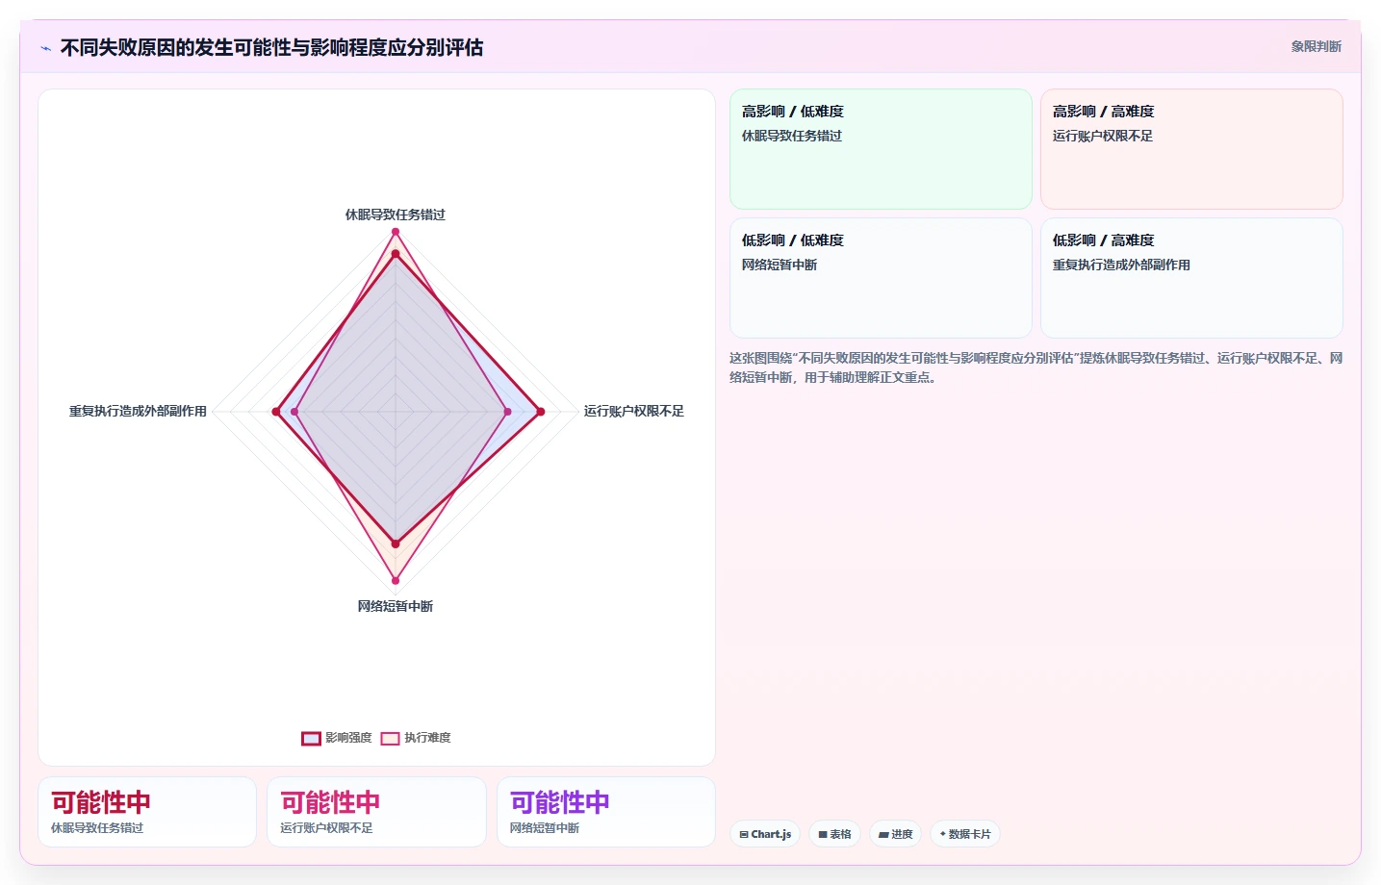This screenshot has height=885, width=1381.
Task: Select the 表格 tag chip
Action: [x=834, y=834]
